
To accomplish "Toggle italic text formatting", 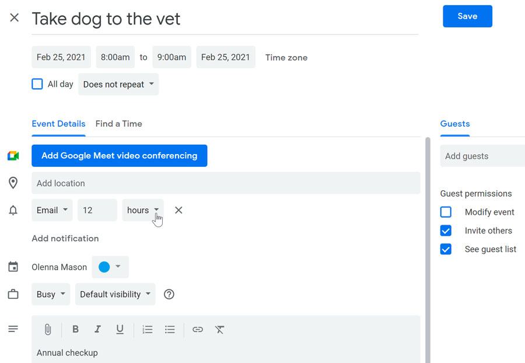I will [97, 330].
